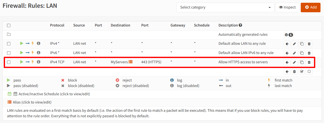
Task: Delete selected rules via bottom trash icon
Action: 294,72
